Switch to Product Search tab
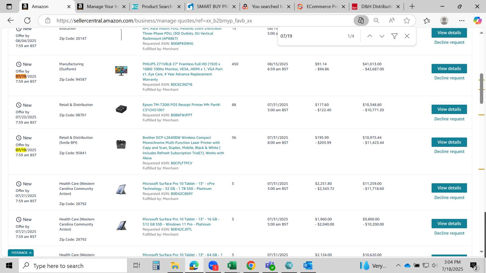This screenshot has width=486, height=273. 157,7
